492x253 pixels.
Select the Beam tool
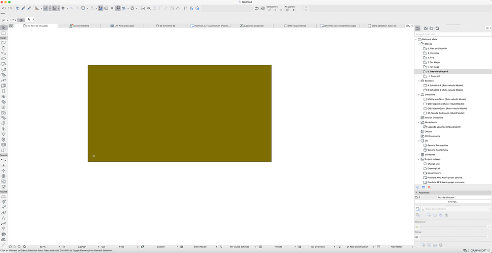pos(3,54)
